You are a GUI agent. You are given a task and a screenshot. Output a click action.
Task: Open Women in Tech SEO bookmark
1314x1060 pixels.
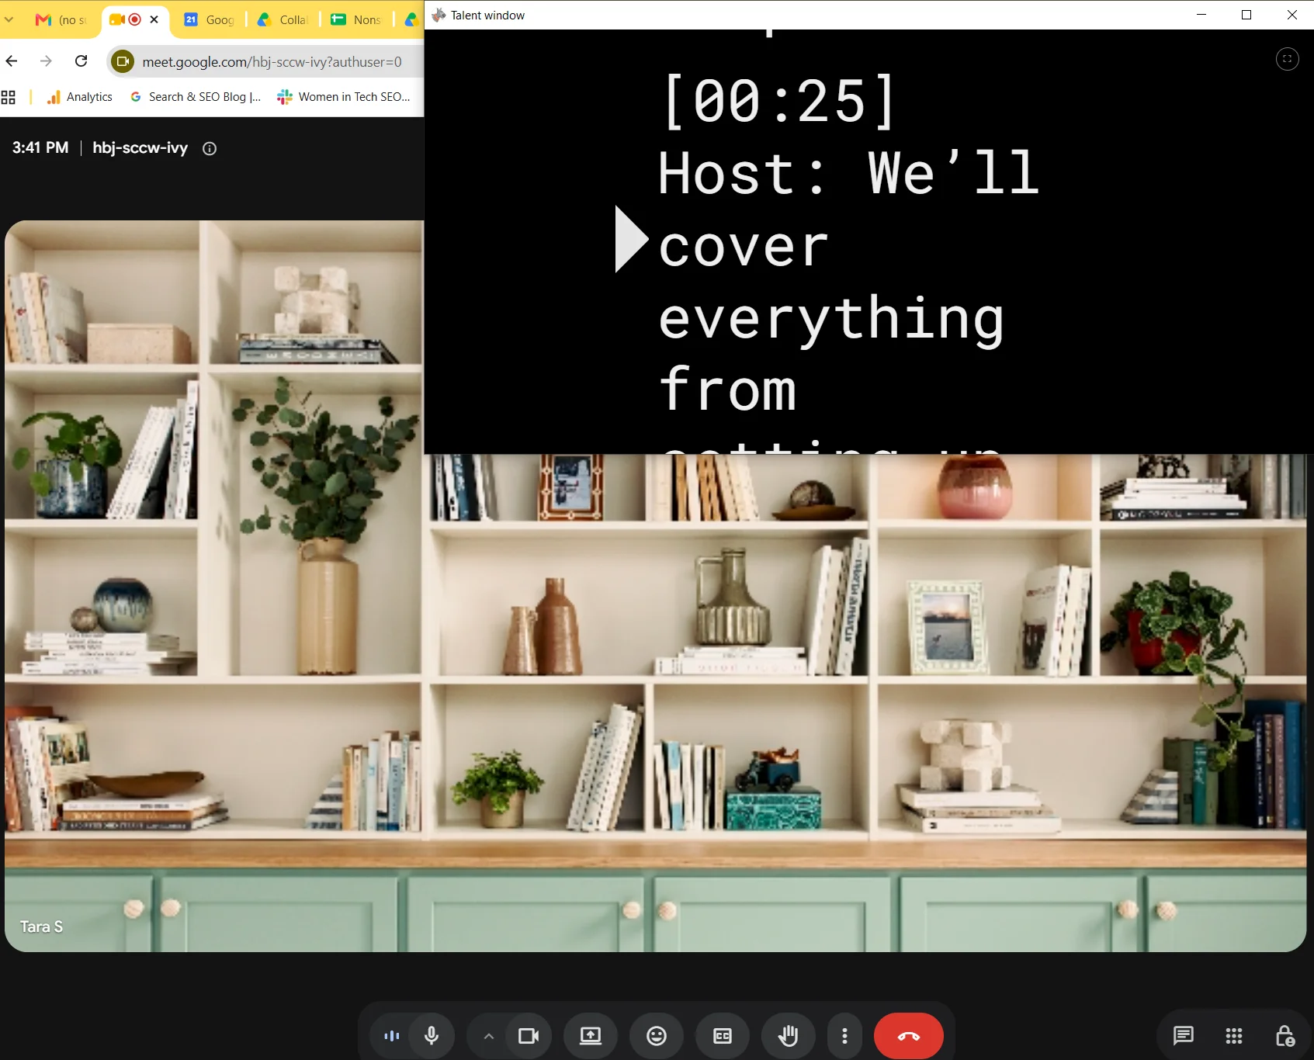(344, 97)
